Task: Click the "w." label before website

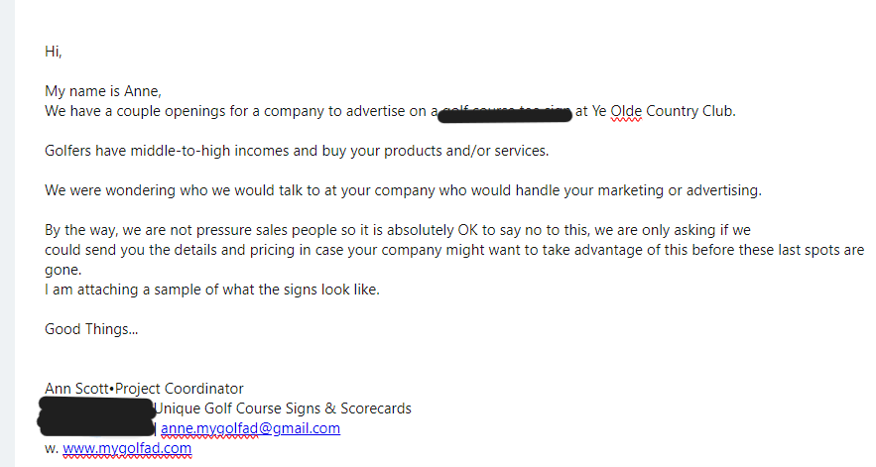Action: pos(52,448)
